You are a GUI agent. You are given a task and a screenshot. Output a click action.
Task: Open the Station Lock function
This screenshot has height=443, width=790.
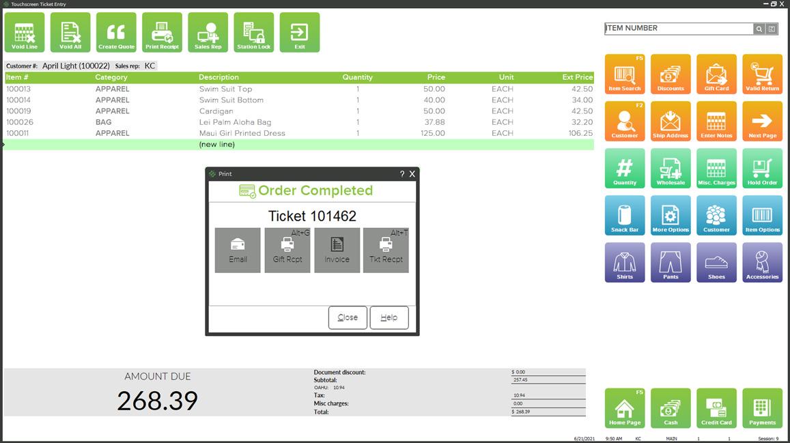pyautogui.click(x=253, y=32)
